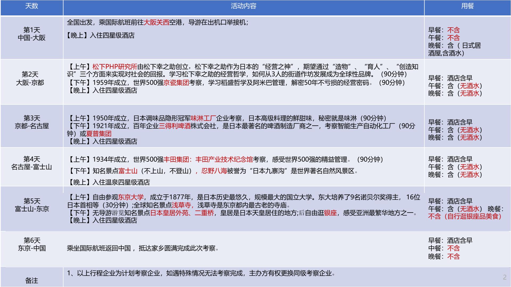Click day 6 晚餐：不含 entry

444,256
